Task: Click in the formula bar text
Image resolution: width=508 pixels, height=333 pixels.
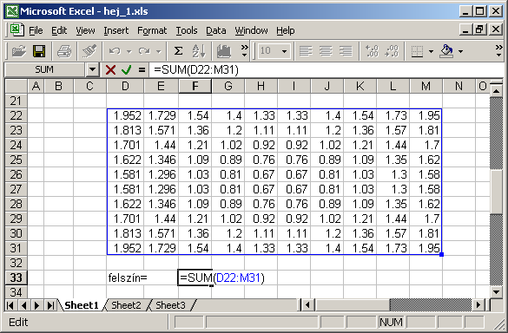Action: (196, 69)
